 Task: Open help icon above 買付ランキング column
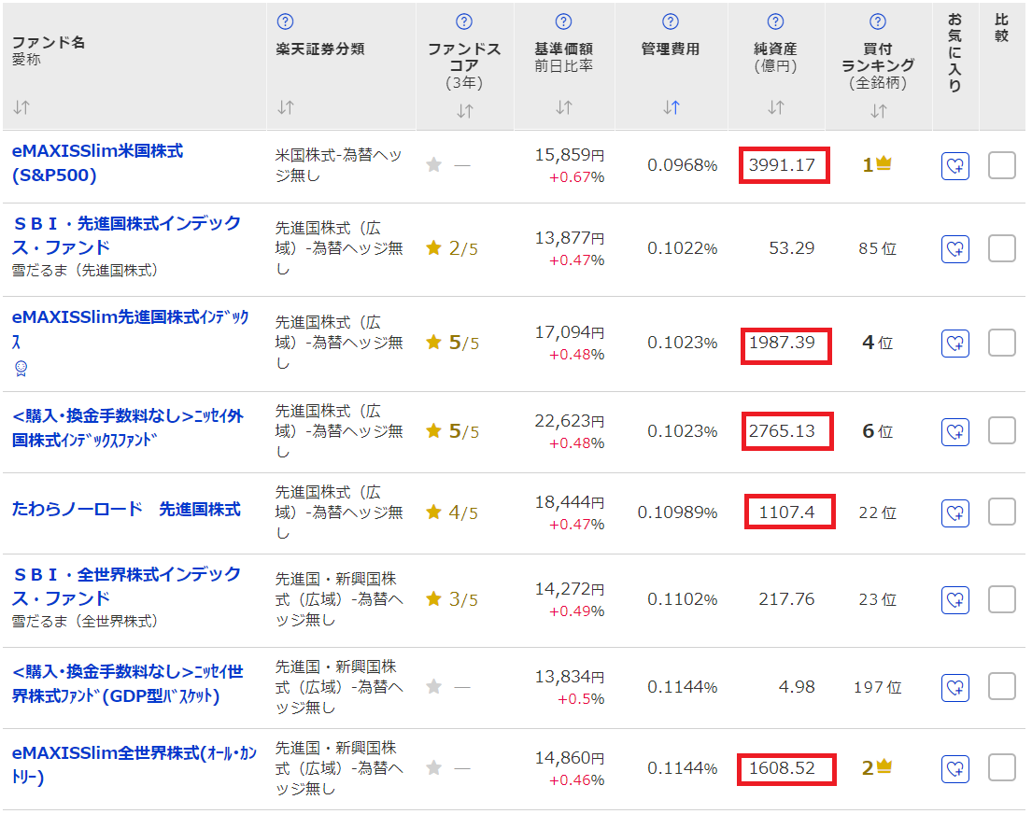[x=877, y=21]
